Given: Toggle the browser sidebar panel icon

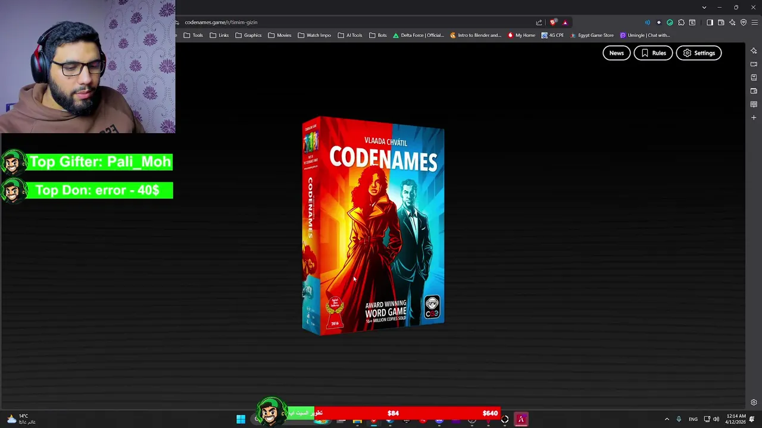Looking at the screenshot, I should 710,23.
